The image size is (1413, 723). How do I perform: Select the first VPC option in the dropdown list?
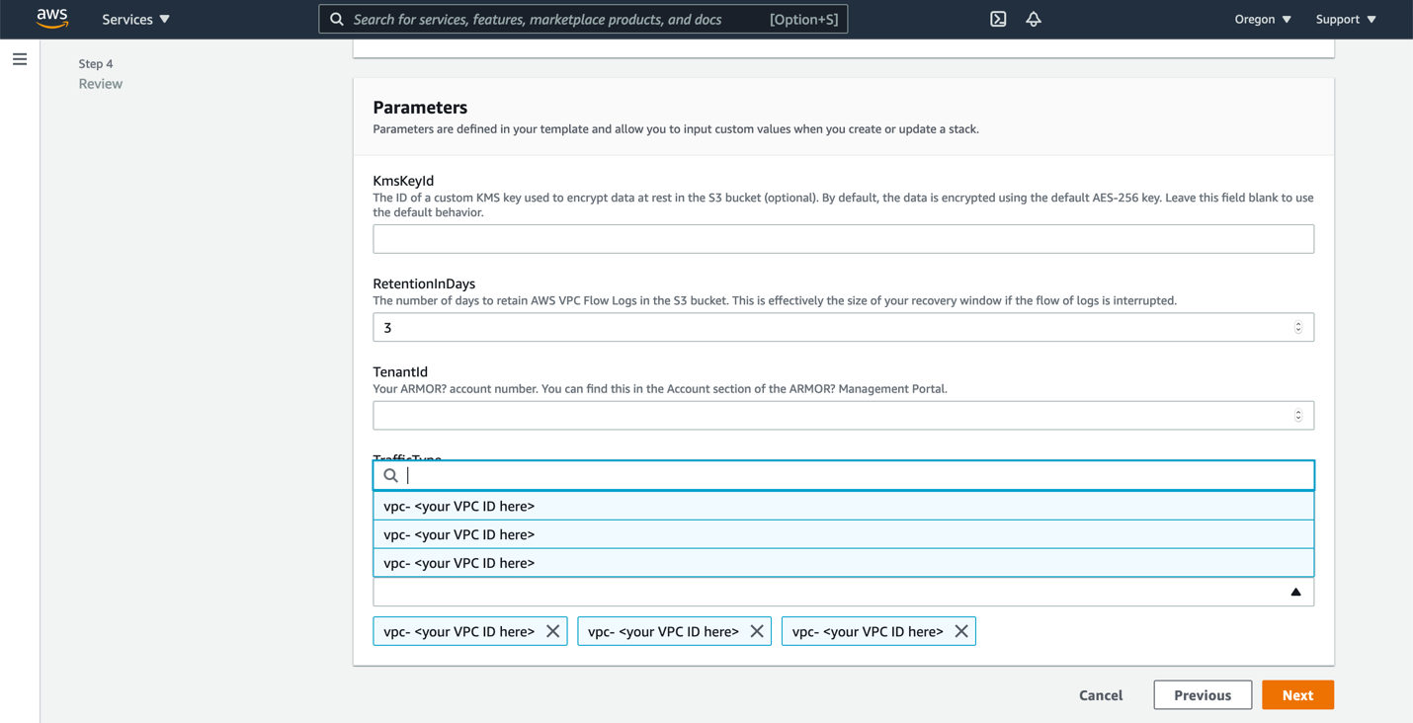click(843, 506)
